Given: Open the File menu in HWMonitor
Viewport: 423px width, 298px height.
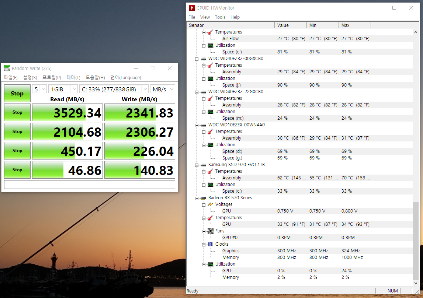Looking at the screenshot, I should (192, 17).
